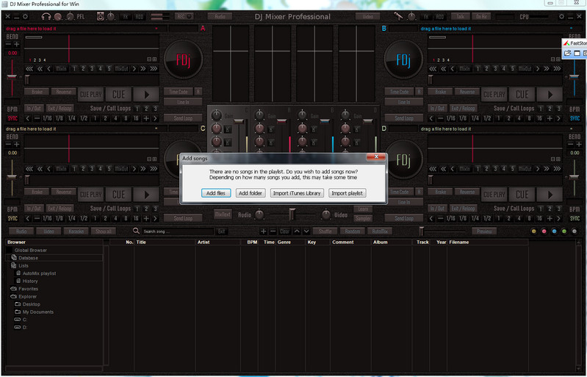Viewport: 587px width, 377px height.
Task: Click the microphone icon in top bar
Action: 397,16
